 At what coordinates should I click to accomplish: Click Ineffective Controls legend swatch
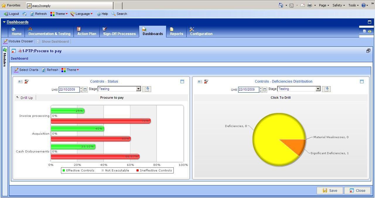pyautogui.click(x=138, y=170)
